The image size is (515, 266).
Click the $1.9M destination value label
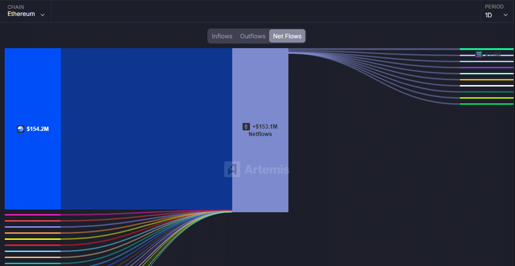pos(493,54)
